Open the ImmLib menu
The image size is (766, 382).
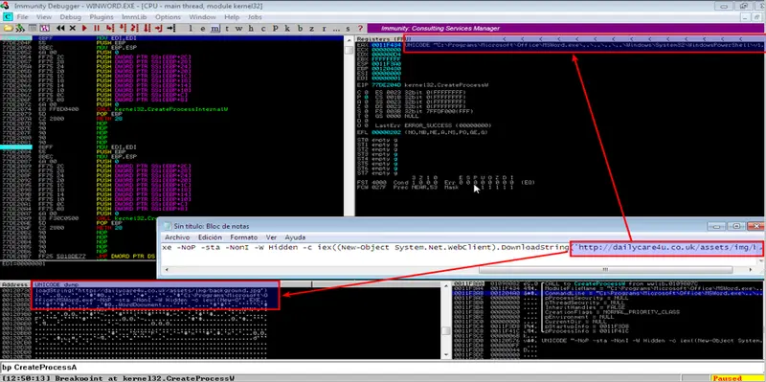(x=134, y=17)
